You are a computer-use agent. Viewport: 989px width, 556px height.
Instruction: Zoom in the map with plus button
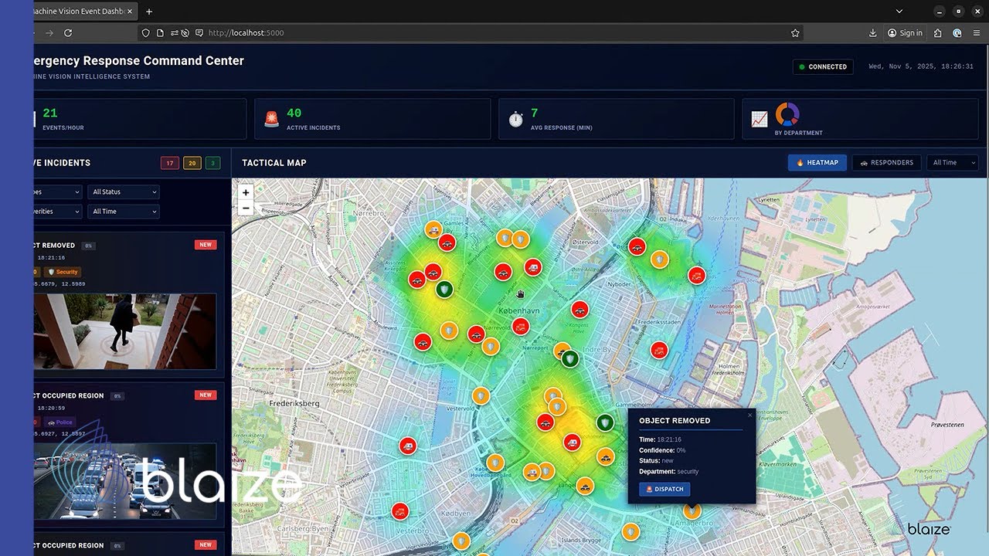[x=246, y=193]
